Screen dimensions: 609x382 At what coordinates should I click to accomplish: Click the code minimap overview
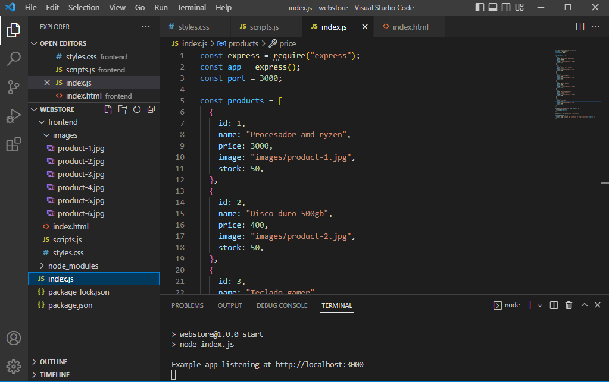pyautogui.click(x=577, y=83)
